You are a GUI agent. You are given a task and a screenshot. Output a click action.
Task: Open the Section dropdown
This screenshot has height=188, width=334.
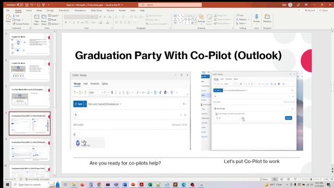pos(54,24)
